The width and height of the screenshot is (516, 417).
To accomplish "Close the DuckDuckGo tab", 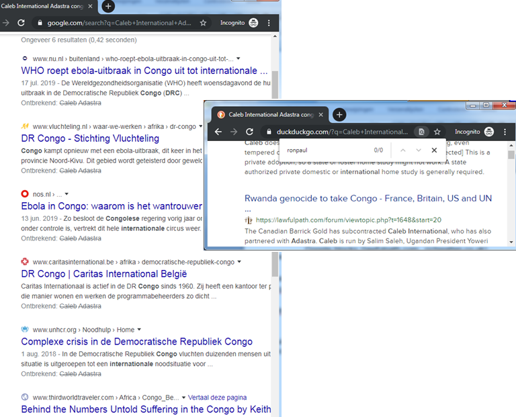I will pos(321,114).
